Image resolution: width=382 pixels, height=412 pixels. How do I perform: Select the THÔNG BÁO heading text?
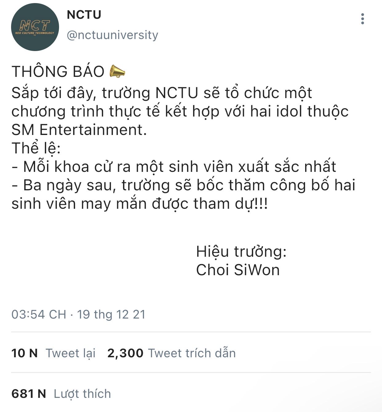point(58,71)
